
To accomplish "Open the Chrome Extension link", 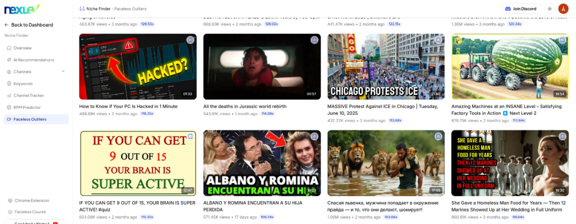I will tap(31, 201).
